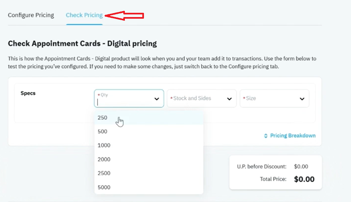
Task: Choose 2500 from the Qty list
Action: [x=149, y=173]
